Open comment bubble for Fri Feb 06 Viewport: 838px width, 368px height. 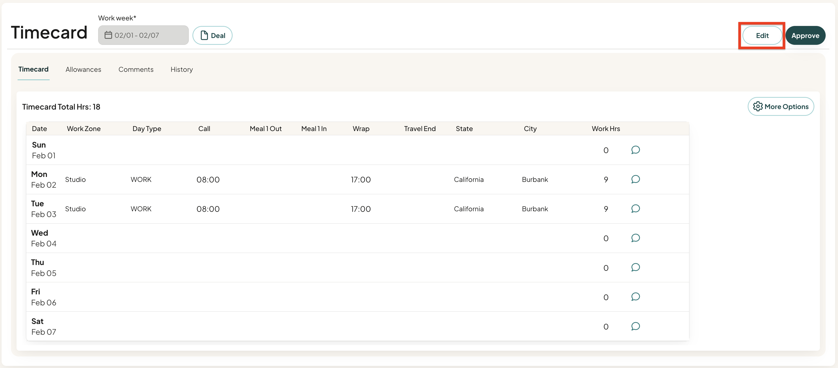(x=635, y=297)
